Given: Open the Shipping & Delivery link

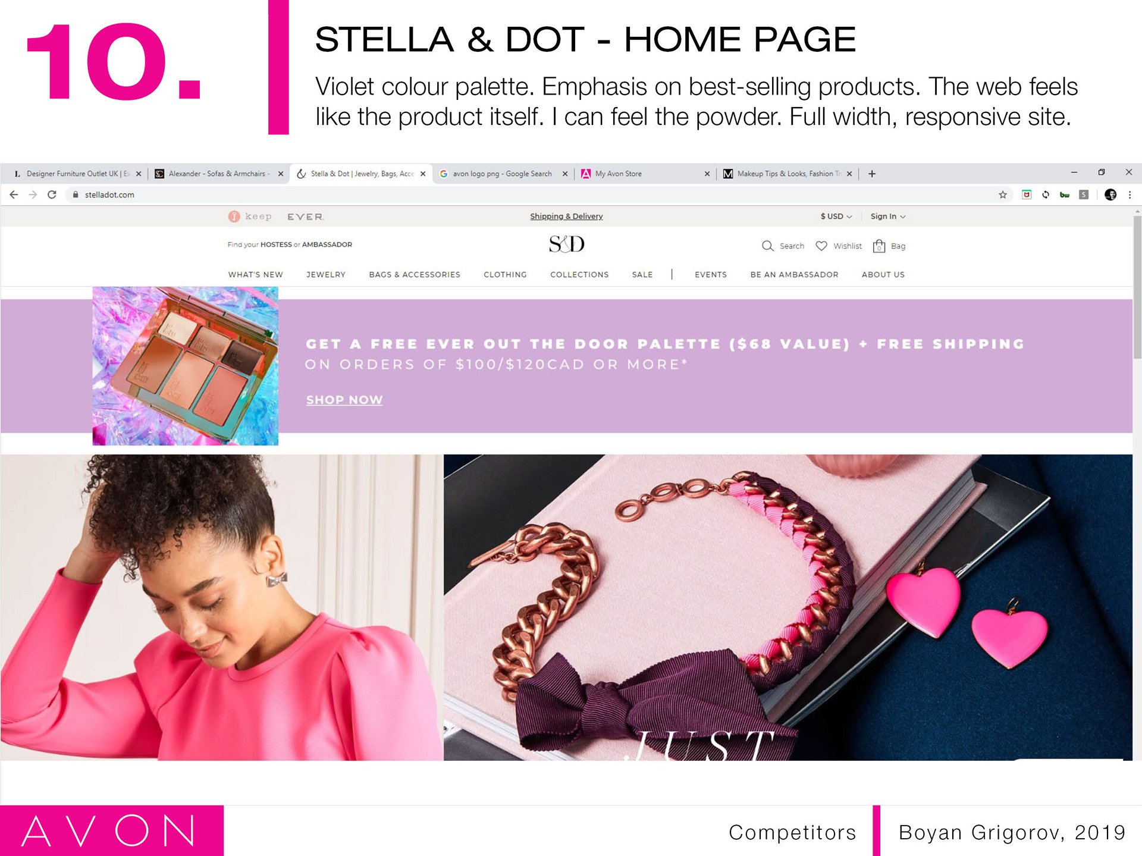Looking at the screenshot, I should [566, 217].
